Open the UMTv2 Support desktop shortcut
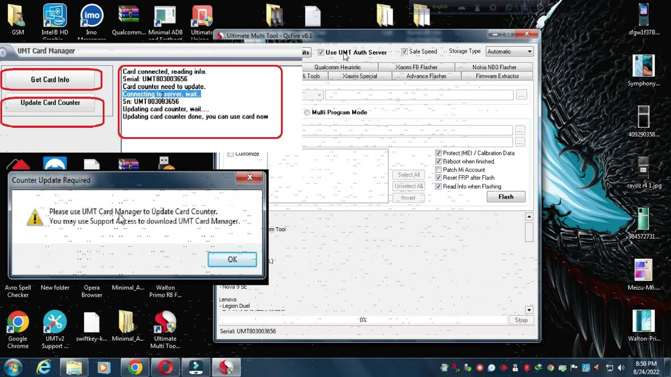 [x=55, y=330]
